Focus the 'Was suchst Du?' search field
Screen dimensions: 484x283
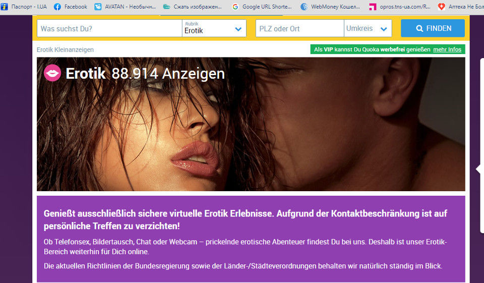[109, 29]
